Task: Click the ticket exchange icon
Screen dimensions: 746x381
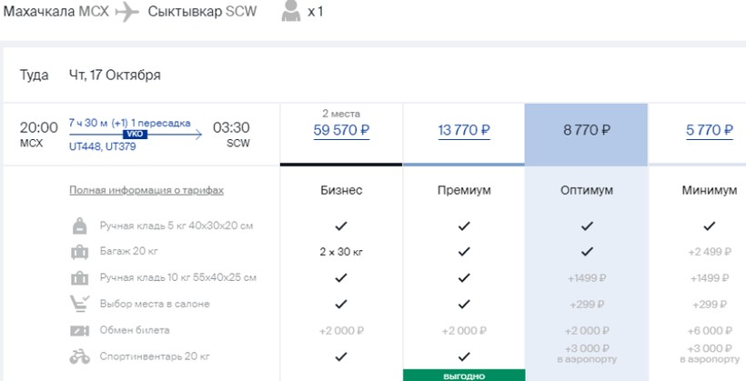Action: (80, 330)
